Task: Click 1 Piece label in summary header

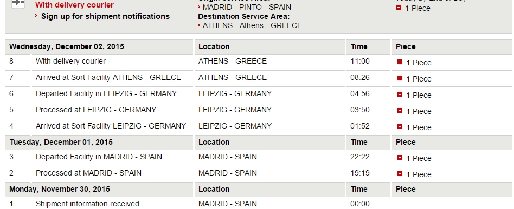Action: [417, 8]
